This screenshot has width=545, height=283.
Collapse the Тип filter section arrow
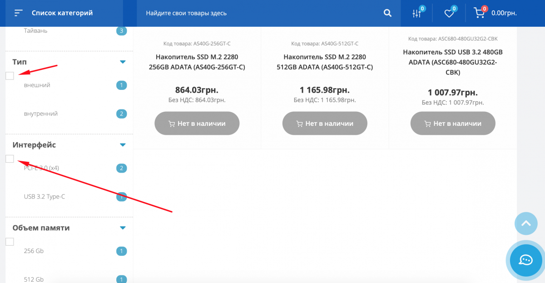click(x=123, y=62)
